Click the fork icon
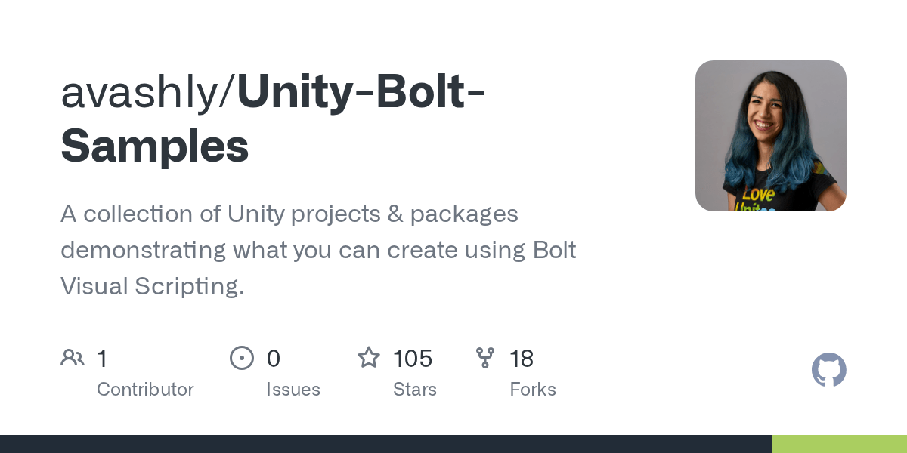 (x=485, y=358)
